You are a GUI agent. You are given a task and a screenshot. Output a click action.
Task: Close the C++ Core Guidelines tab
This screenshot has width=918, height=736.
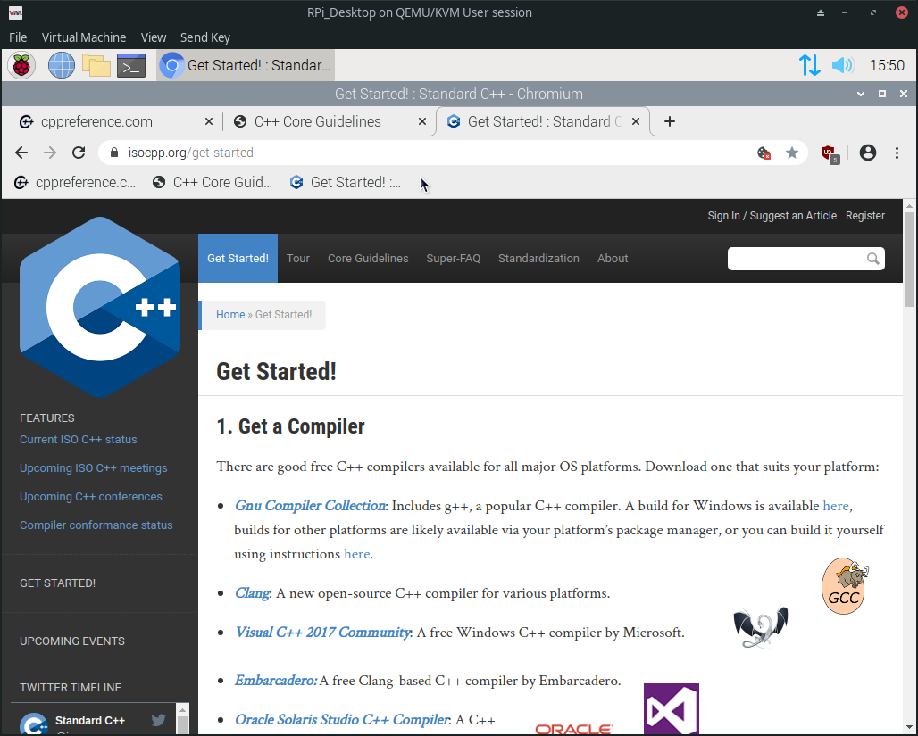click(x=422, y=121)
